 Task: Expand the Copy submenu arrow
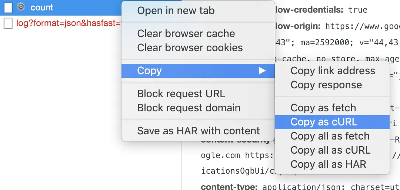click(262, 71)
